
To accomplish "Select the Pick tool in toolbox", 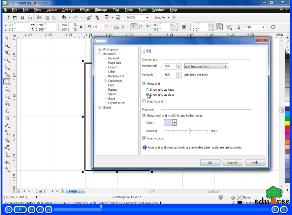I will tap(7, 38).
